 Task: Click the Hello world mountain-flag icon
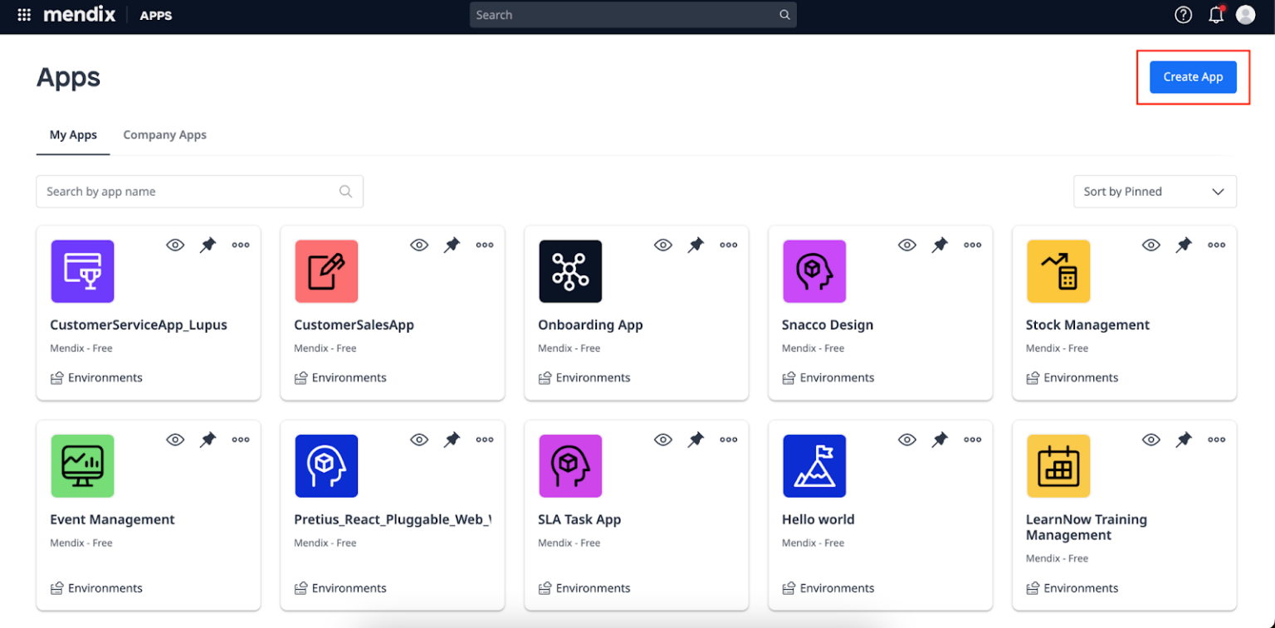(x=814, y=465)
